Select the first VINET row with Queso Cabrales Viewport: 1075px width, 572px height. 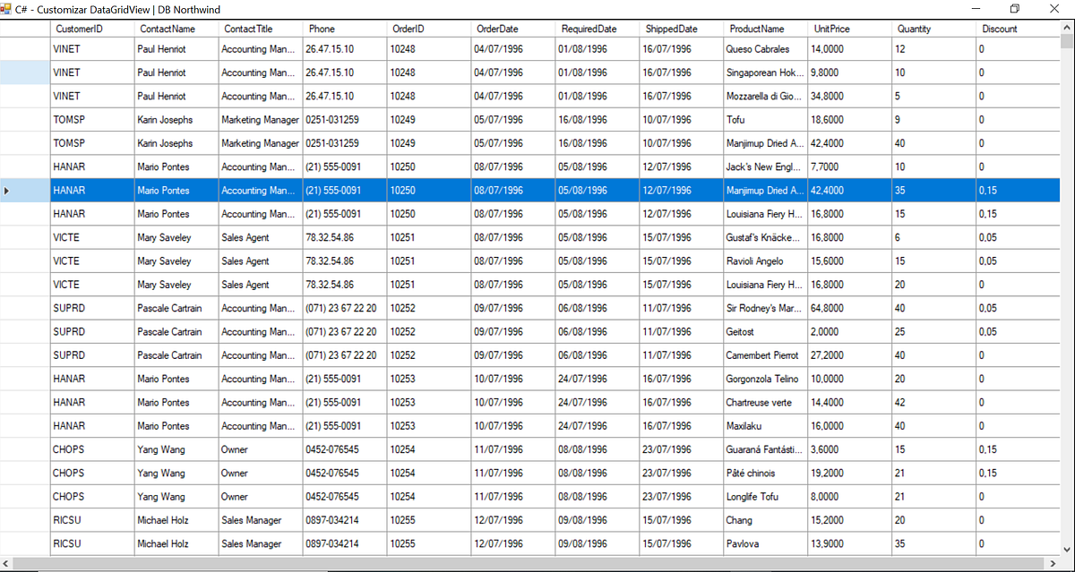tap(89, 48)
